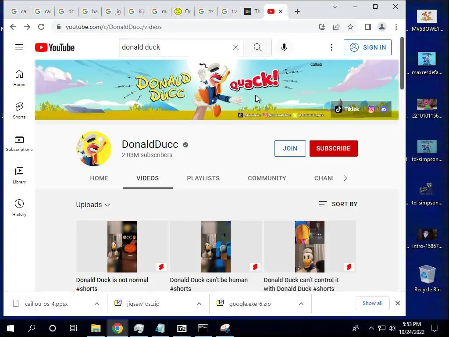Close the downloads bar
The width and height of the screenshot is (449, 337).
397,303
